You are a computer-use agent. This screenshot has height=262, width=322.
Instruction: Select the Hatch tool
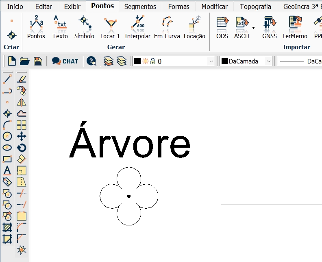point(7,228)
